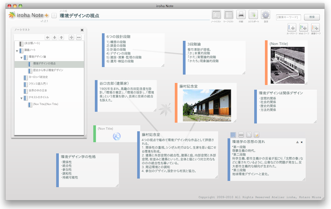Image resolution: width=331 pixels, height=209 pixels.
Task: Collapse the テキストのタイトル tree node
Action: (21, 98)
